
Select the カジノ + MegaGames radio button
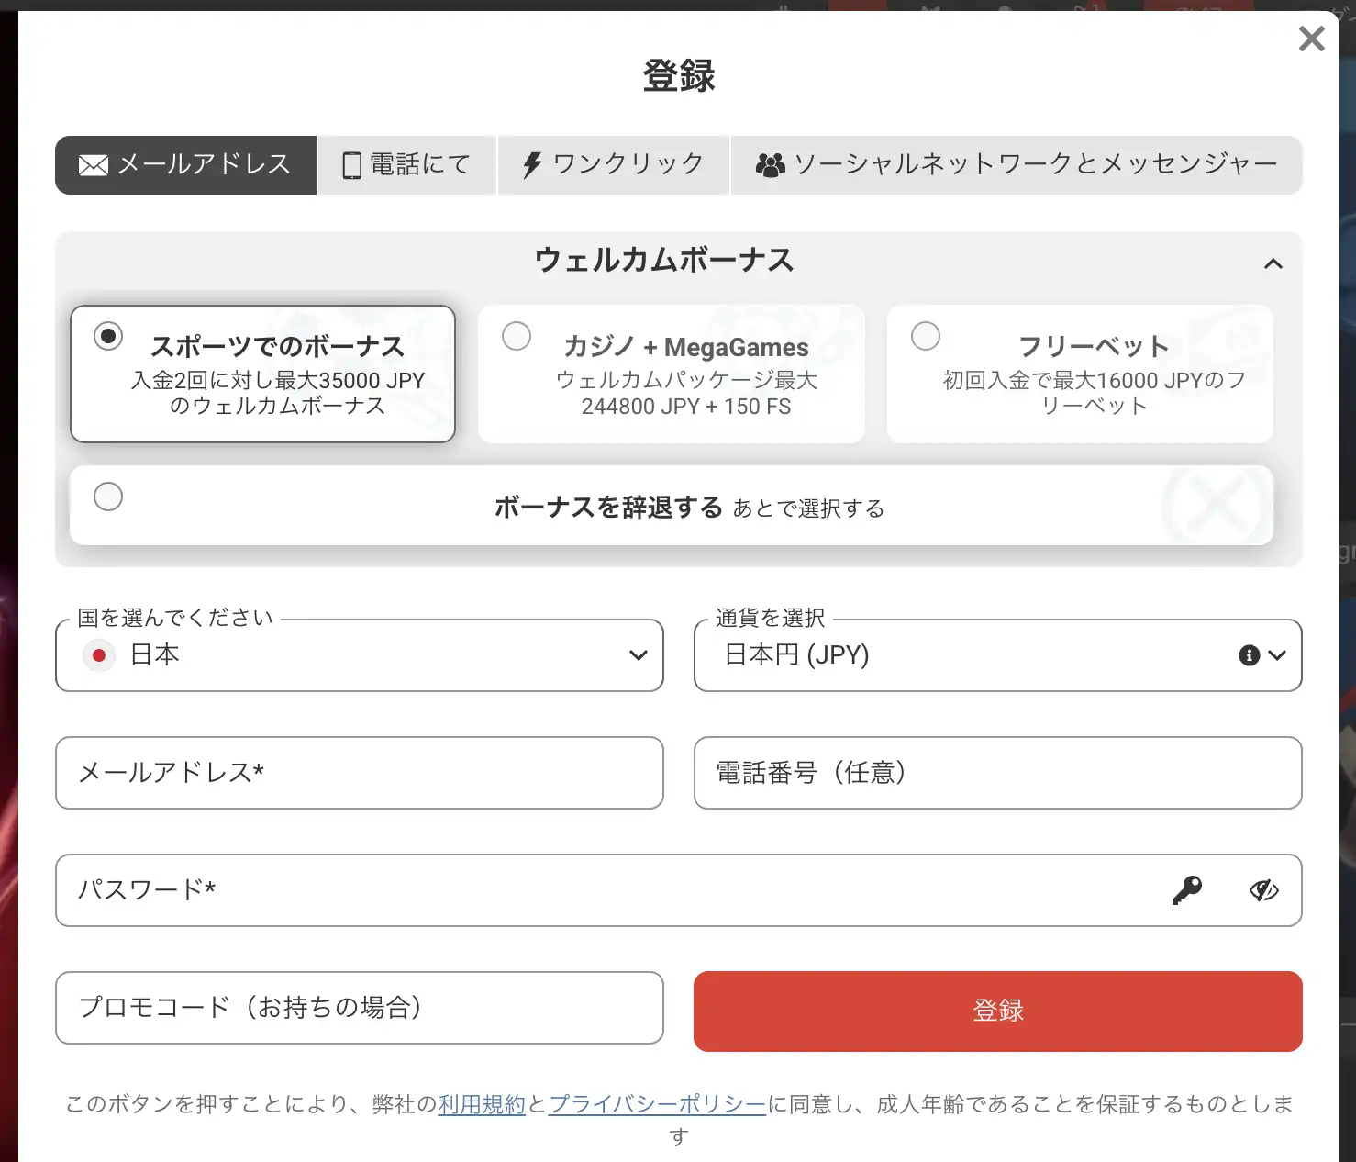[517, 336]
